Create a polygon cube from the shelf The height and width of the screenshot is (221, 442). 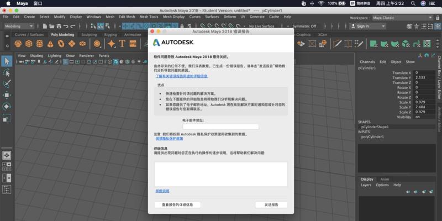click(29, 44)
